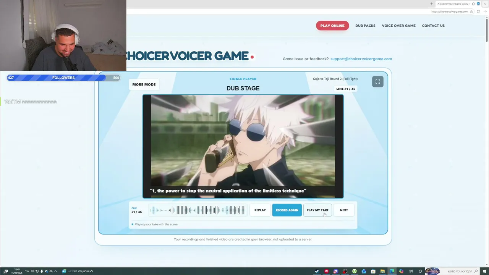Switch to the Hebrew-titled taskbar window
489x275 pixels.
pyautogui.click(x=78, y=271)
